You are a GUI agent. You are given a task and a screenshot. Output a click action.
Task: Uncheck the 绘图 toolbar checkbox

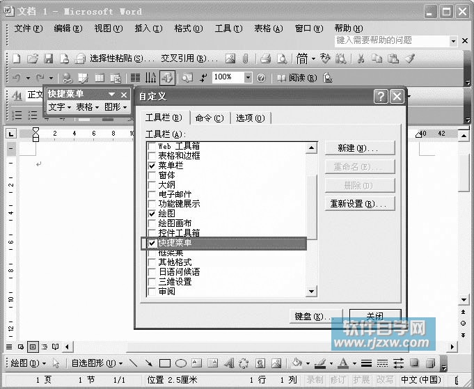tap(152, 214)
